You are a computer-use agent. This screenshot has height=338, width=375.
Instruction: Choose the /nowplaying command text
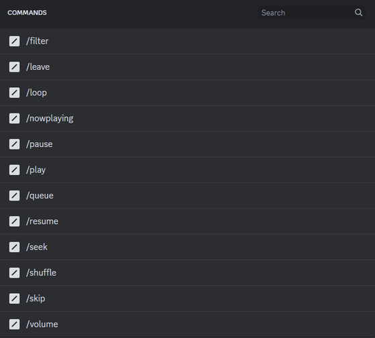(50, 119)
